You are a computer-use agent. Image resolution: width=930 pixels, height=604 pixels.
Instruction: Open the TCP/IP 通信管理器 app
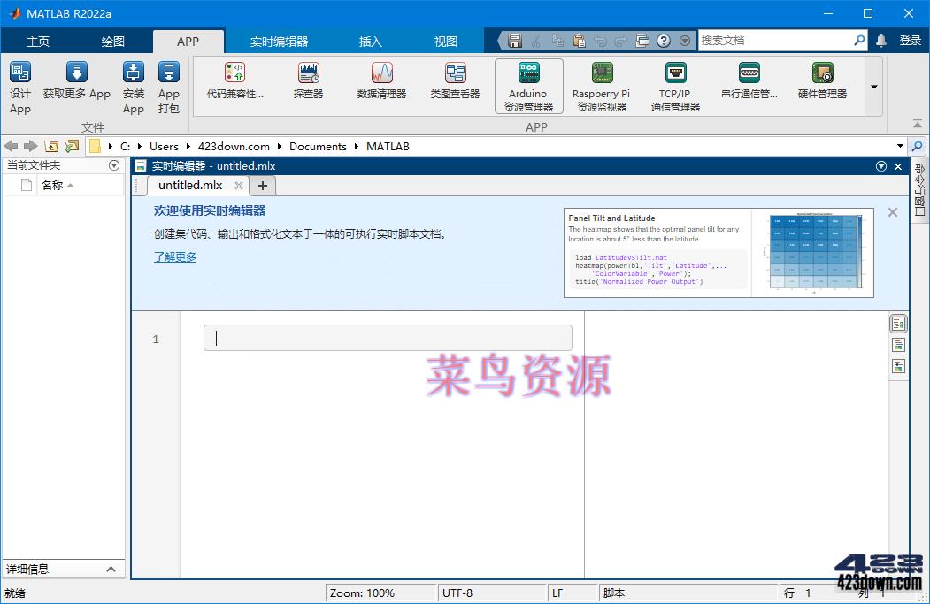click(677, 85)
